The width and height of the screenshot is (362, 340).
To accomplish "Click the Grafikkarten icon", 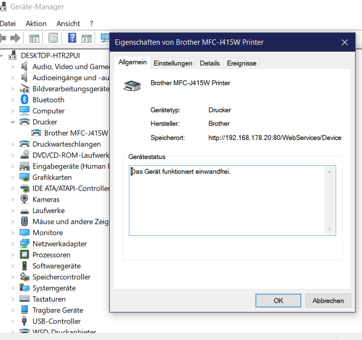I will (x=25, y=177).
